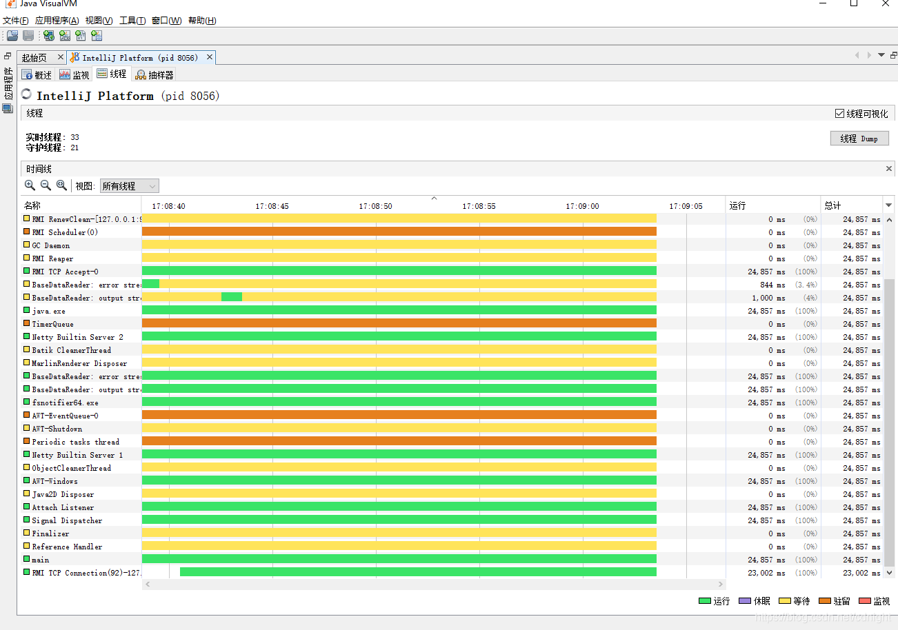
Task: Close the 时间线 timeline panel
Action: click(x=889, y=169)
